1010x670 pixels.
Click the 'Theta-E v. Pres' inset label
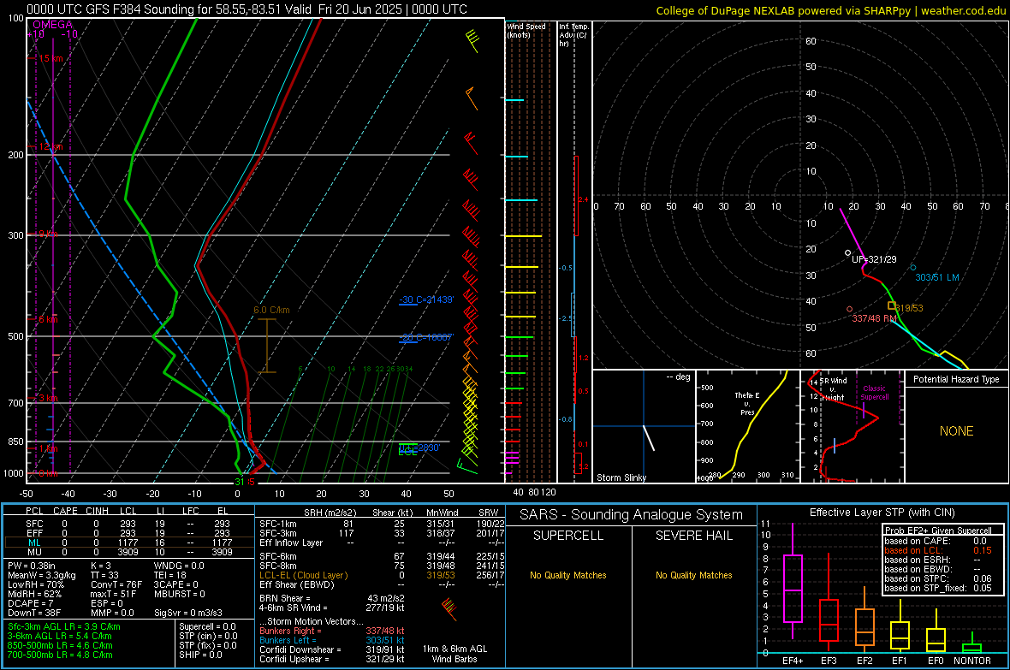tap(747, 403)
